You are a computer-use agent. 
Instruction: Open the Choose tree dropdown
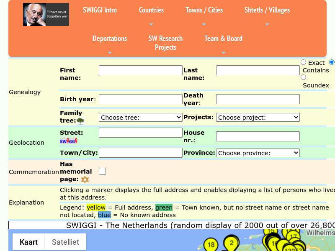(140, 117)
